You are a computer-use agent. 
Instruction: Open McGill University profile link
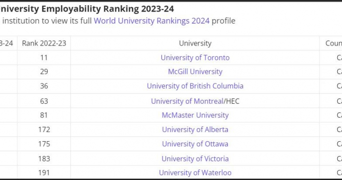195,72
